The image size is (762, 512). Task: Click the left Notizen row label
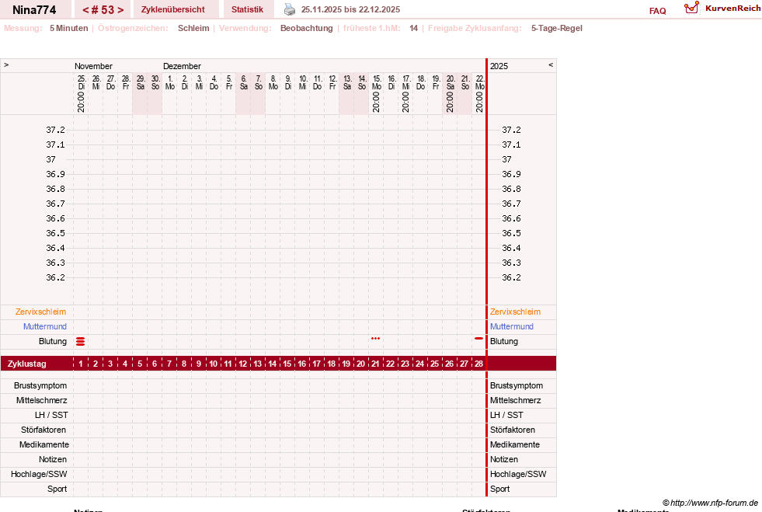[x=53, y=459]
